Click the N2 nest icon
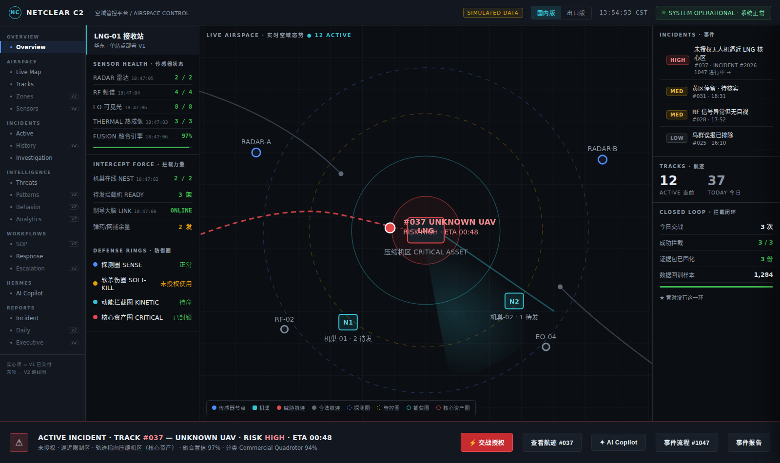This screenshot has width=780, height=463. coord(514,301)
